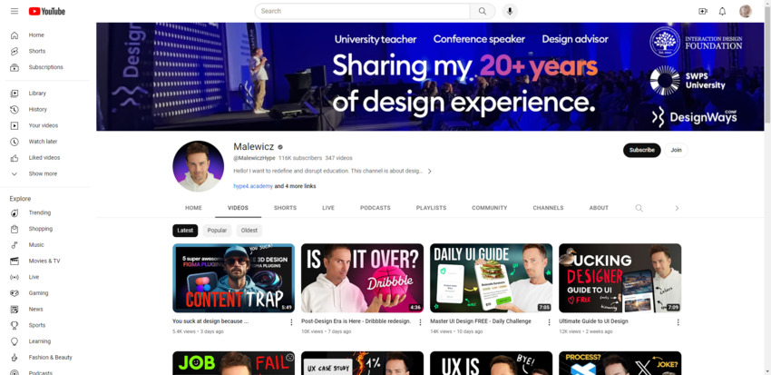Click 'and 4 more links'

tap(295, 186)
